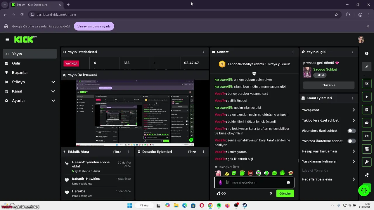Open the emoji picker in message box
Screen dimensions: 374x210
click(288, 182)
